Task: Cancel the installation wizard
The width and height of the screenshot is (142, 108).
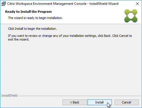Action: (x=127, y=102)
